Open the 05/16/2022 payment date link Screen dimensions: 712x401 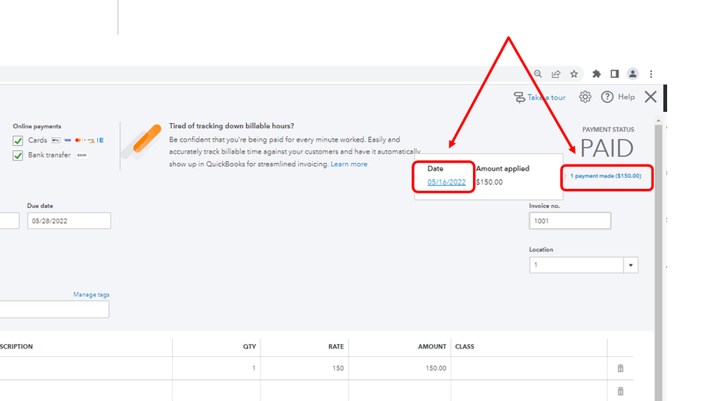click(x=447, y=182)
